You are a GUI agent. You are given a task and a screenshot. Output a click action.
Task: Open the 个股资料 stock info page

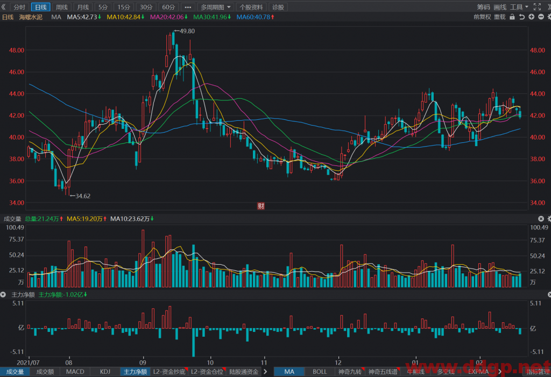251,7
